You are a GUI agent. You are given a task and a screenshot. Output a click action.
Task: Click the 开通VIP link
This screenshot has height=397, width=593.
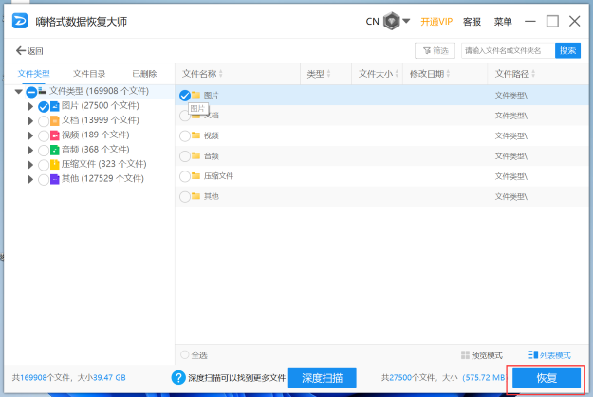click(x=436, y=22)
